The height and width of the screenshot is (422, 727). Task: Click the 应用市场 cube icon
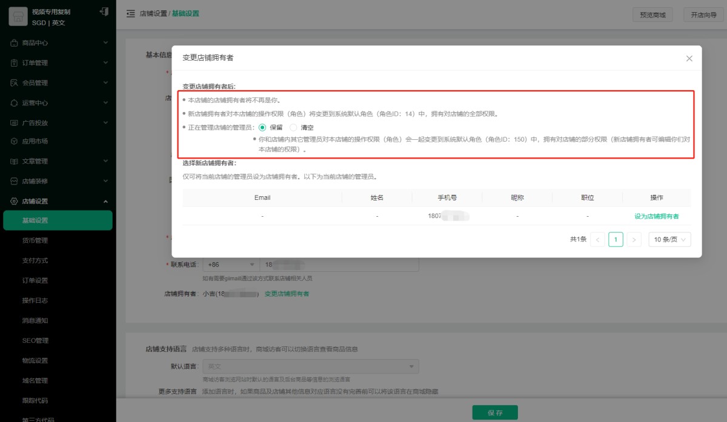coord(15,141)
